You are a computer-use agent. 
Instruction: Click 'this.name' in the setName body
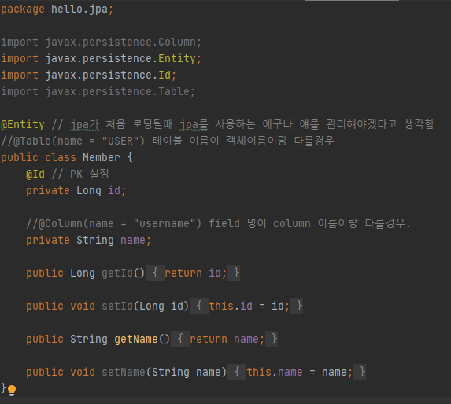coord(275,372)
